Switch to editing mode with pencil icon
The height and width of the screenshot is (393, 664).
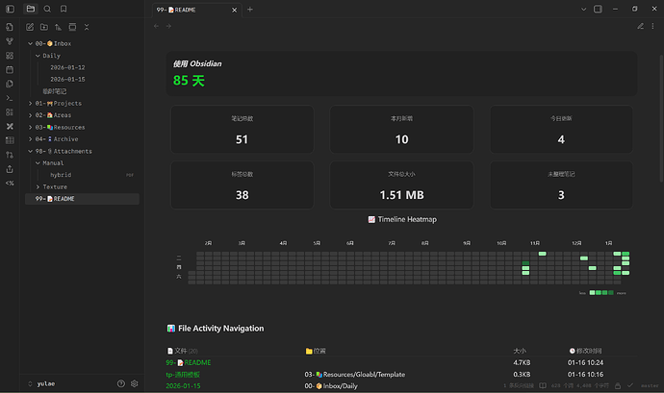click(x=640, y=26)
